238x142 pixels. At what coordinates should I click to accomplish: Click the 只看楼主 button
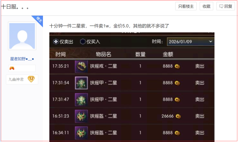186,6
